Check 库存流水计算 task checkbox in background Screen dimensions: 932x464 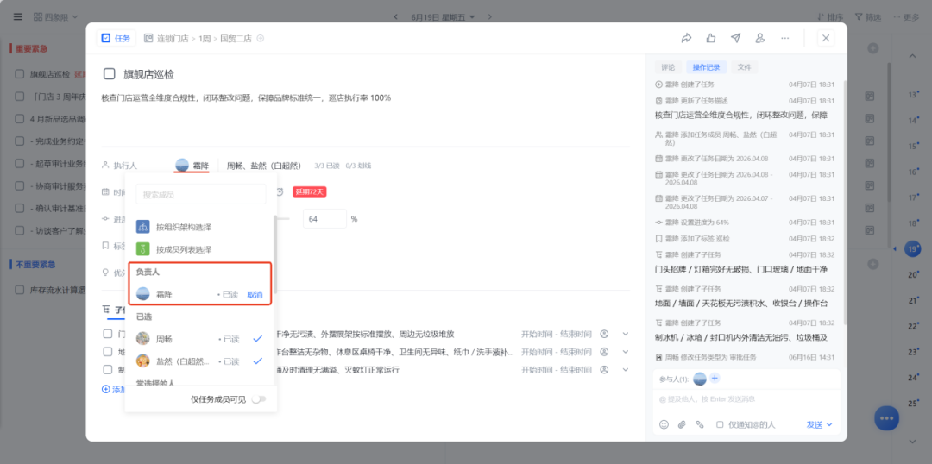[20, 291]
